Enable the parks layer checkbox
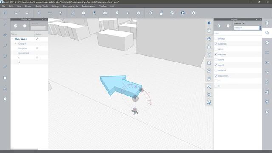Image resolution: width=272 pixels, height=153 pixels. point(216,49)
